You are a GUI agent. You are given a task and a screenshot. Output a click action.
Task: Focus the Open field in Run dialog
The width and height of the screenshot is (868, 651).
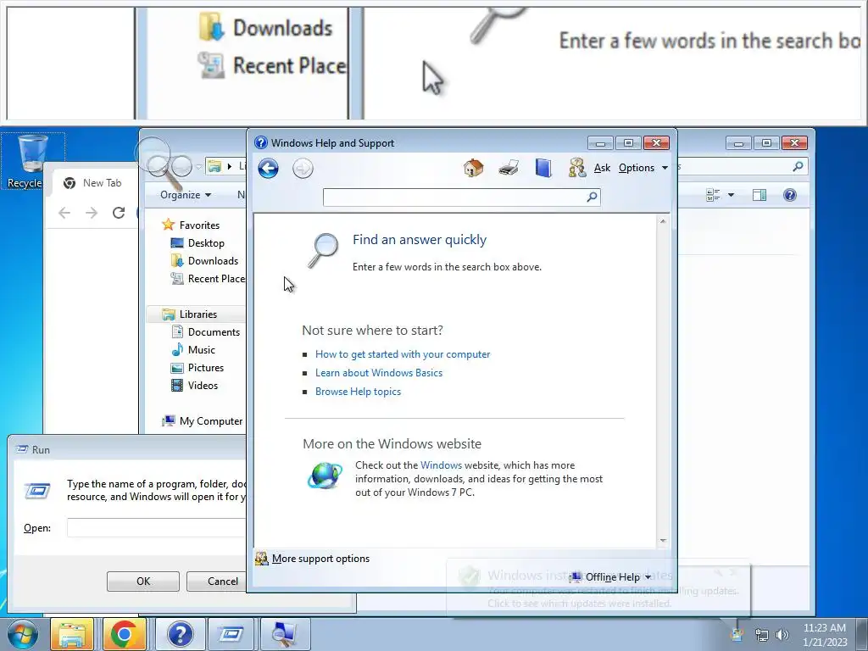157,527
